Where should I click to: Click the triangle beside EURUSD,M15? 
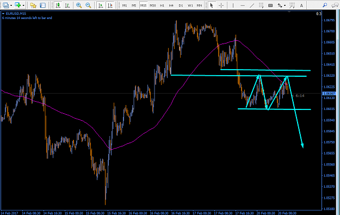pyautogui.click(x=3, y=14)
